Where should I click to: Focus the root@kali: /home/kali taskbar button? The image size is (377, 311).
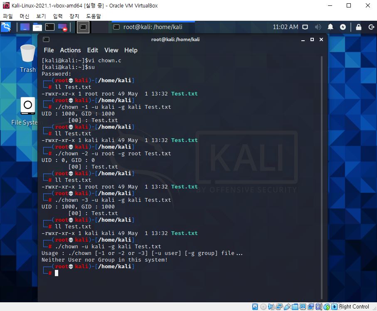coord(153,27)
